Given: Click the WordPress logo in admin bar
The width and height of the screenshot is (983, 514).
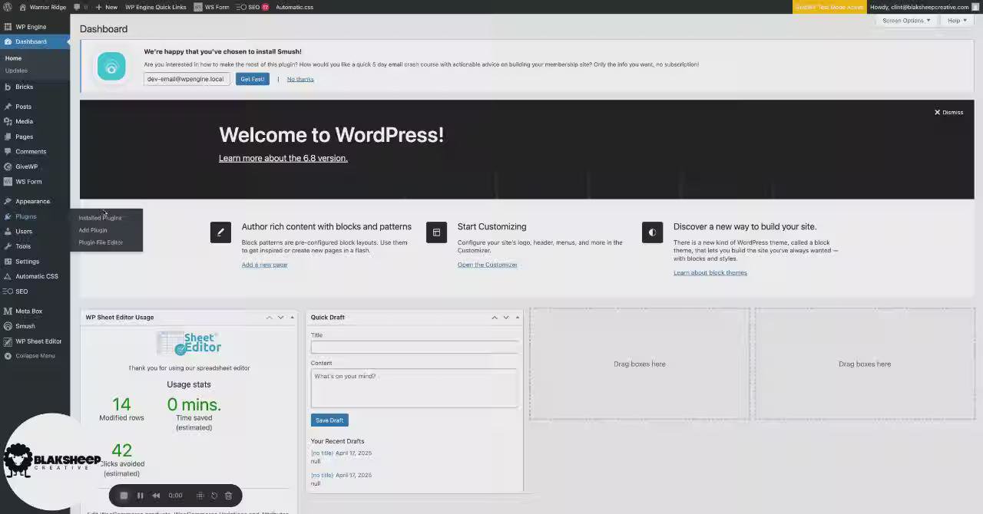Looking at the screenshot, I should point(7,7).
